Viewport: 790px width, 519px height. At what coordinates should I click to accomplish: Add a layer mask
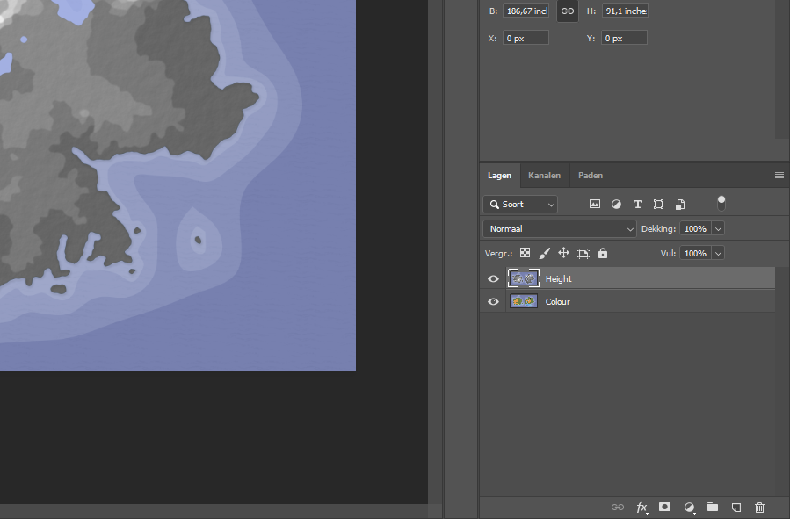pyautogui.click(x=664, y=507)
